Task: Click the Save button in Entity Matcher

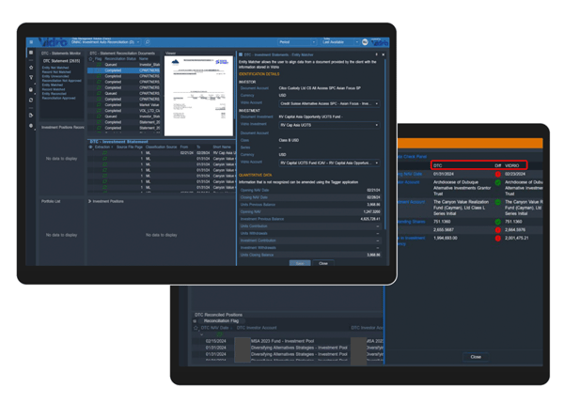Action: click(x=300, y=264)
